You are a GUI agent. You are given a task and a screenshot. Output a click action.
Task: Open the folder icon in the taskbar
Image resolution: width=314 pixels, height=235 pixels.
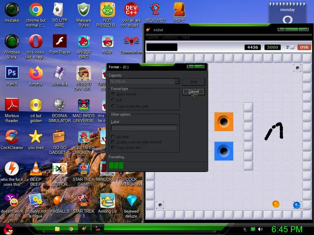point(57,229)
